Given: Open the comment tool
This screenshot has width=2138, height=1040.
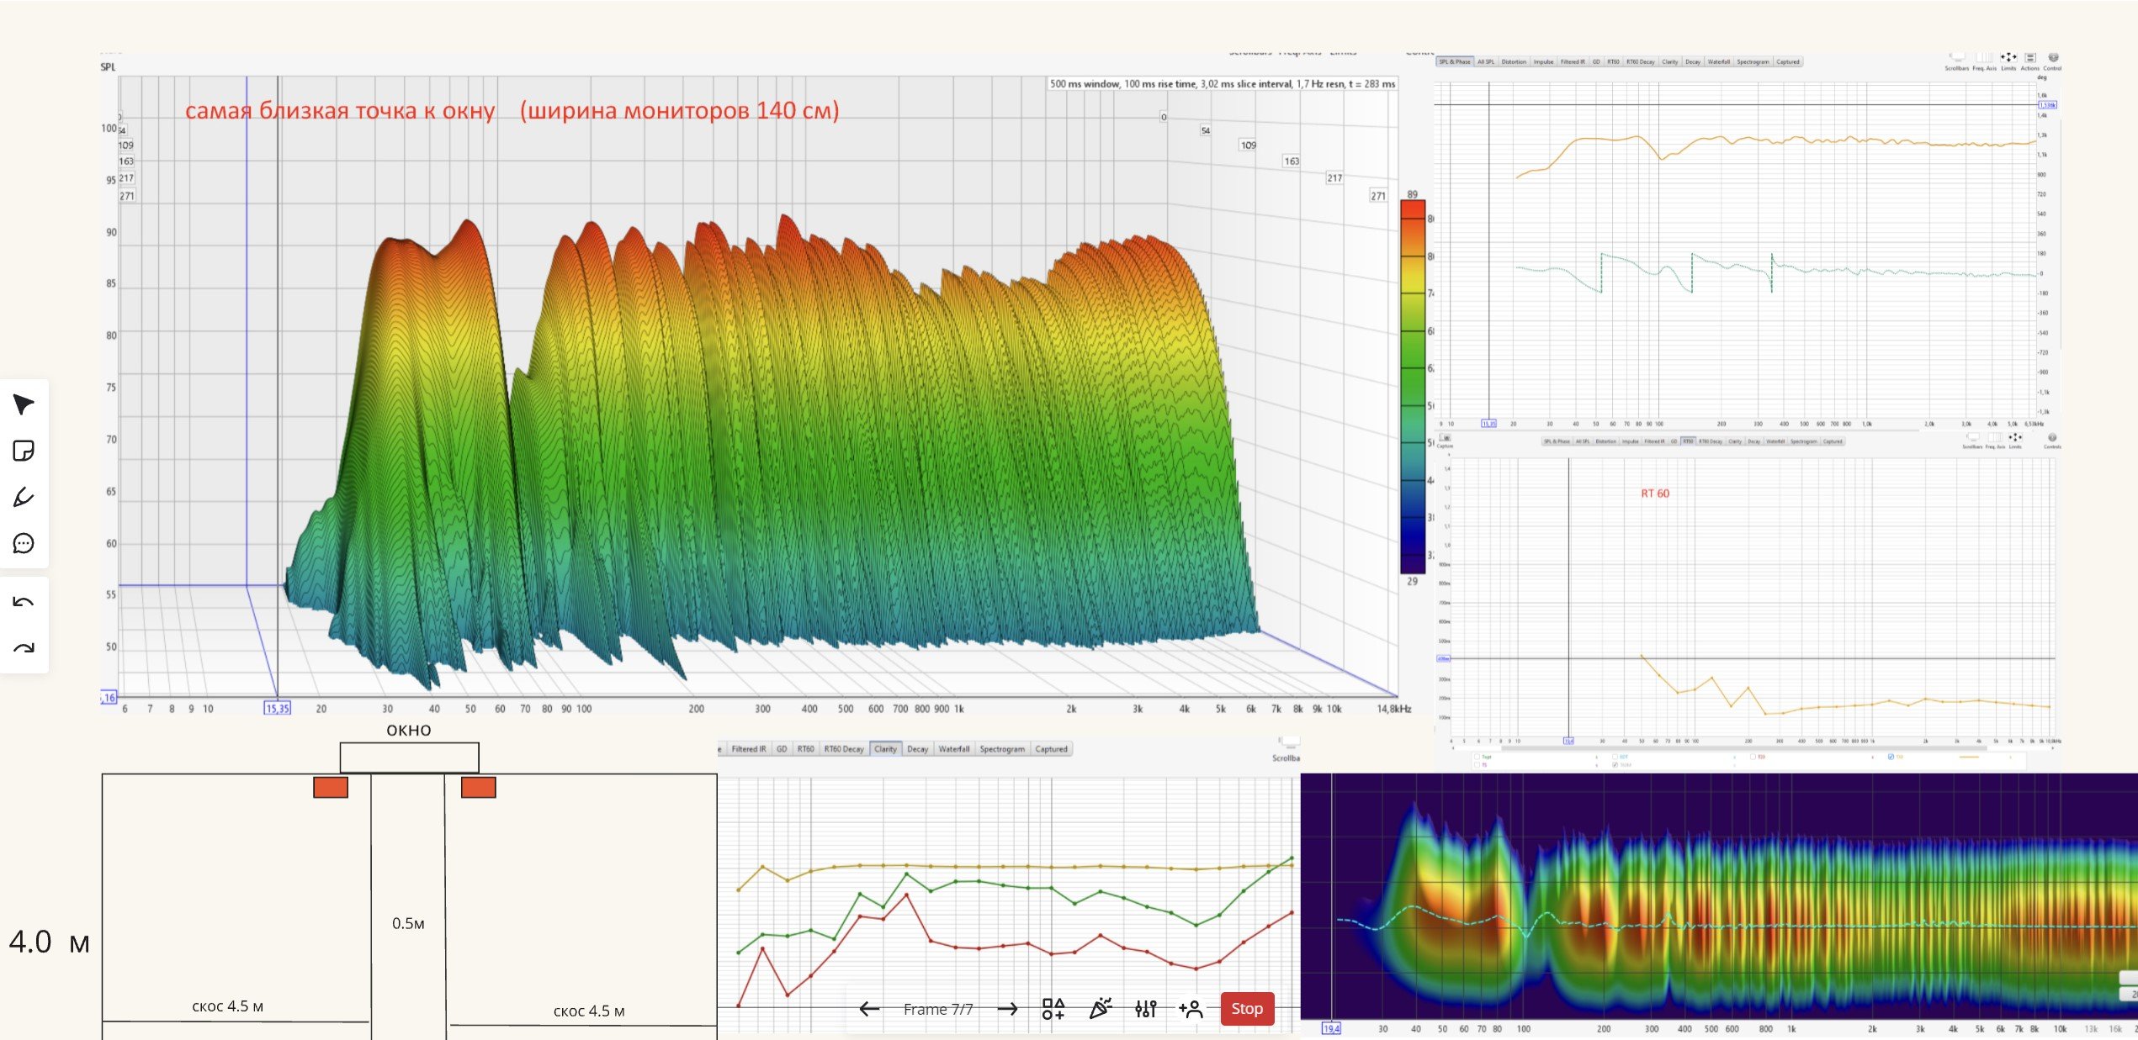Looking at the screenshot, I should pyautogui.click(x=24, y=543).
